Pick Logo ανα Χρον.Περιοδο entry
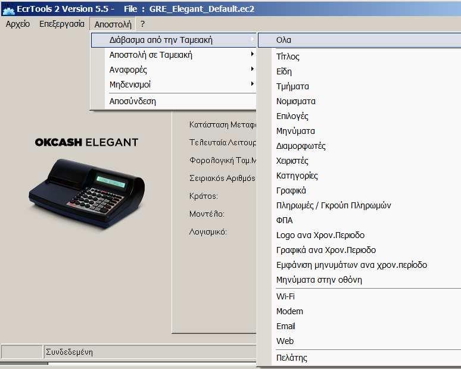461x369 pixels. click(x=359, y=235)
